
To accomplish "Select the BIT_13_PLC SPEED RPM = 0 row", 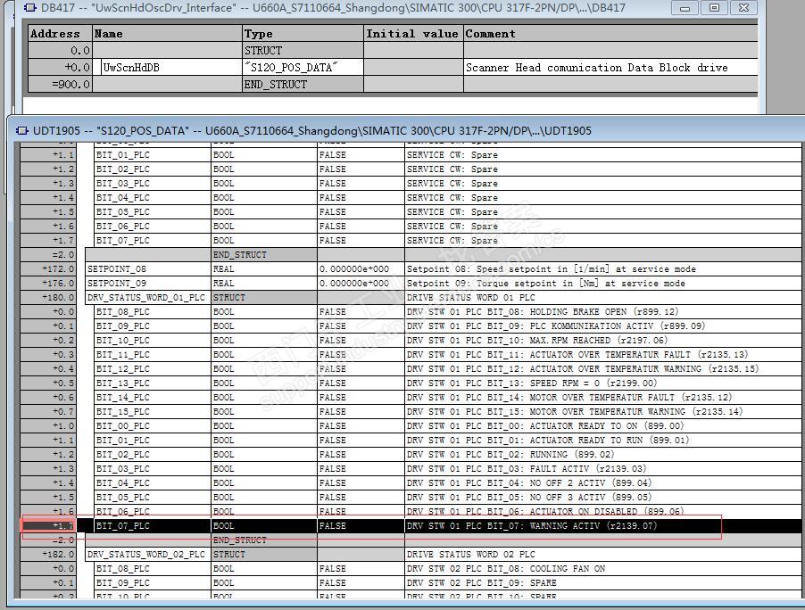I will point(411,383).
